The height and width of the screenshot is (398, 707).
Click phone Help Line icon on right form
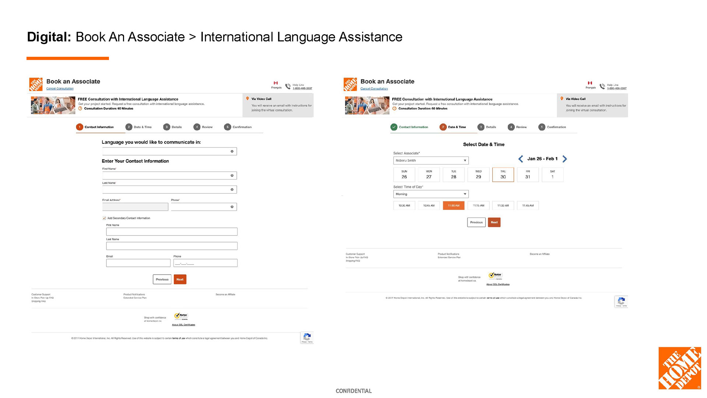pyautogui.click(x=602, y=86)
